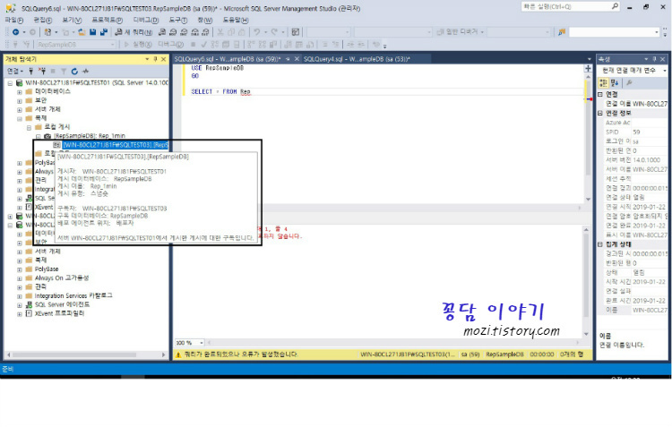Click the Save All double-floppy icon

(x=104, y=32)
